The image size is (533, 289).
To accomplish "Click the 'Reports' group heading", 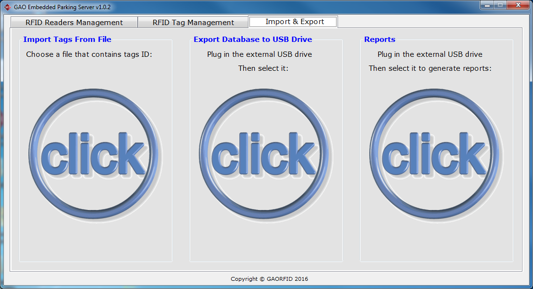I will pos(379,39).
